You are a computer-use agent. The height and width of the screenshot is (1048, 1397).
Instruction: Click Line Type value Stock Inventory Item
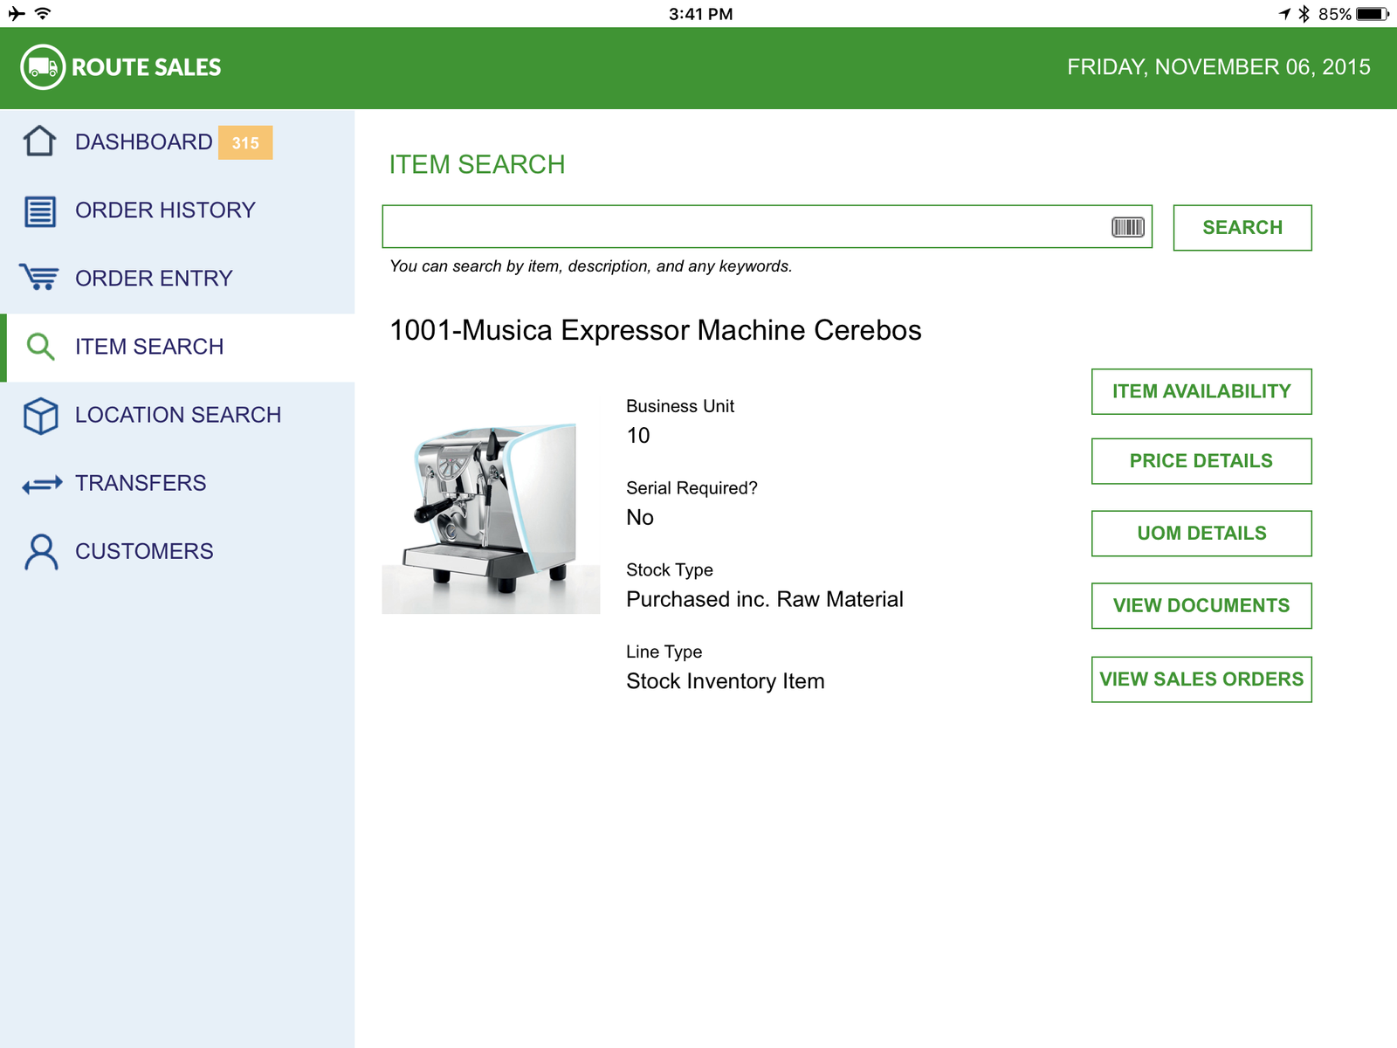pos(726,681)
